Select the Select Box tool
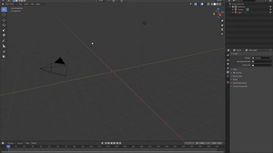The height and width of the screenshot is (153, 273). point(4,9)
